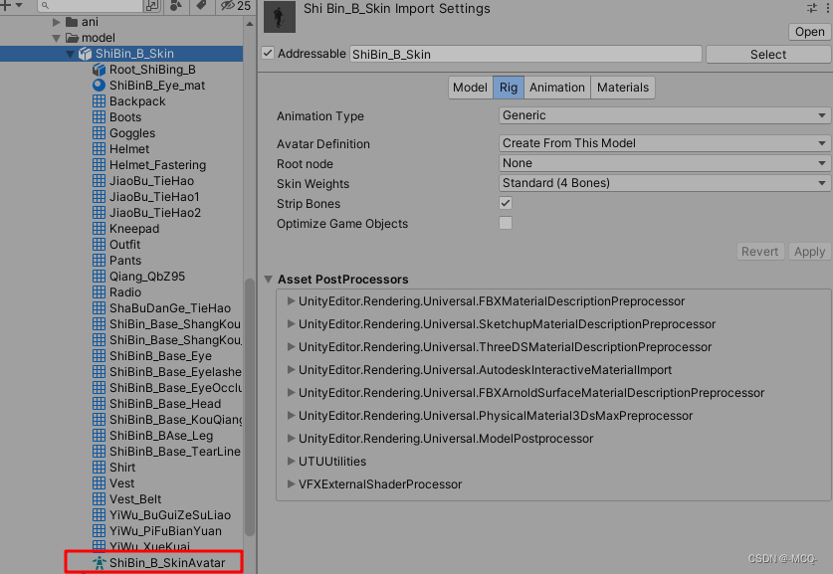This screenshot has width=833, height=574.
Task: Click the Qiang_QbZ95 mesh icon
Action: pyautogui.click(x=99, y=277)
